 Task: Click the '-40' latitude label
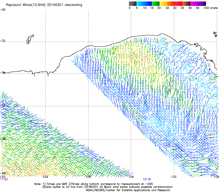click(x=3, y=173)
